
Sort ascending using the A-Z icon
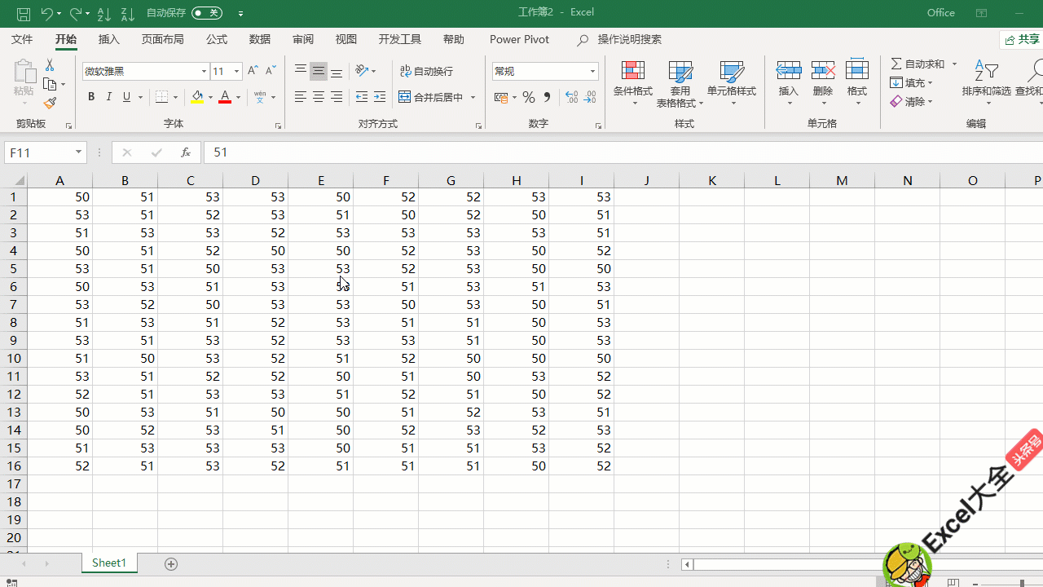103,14
